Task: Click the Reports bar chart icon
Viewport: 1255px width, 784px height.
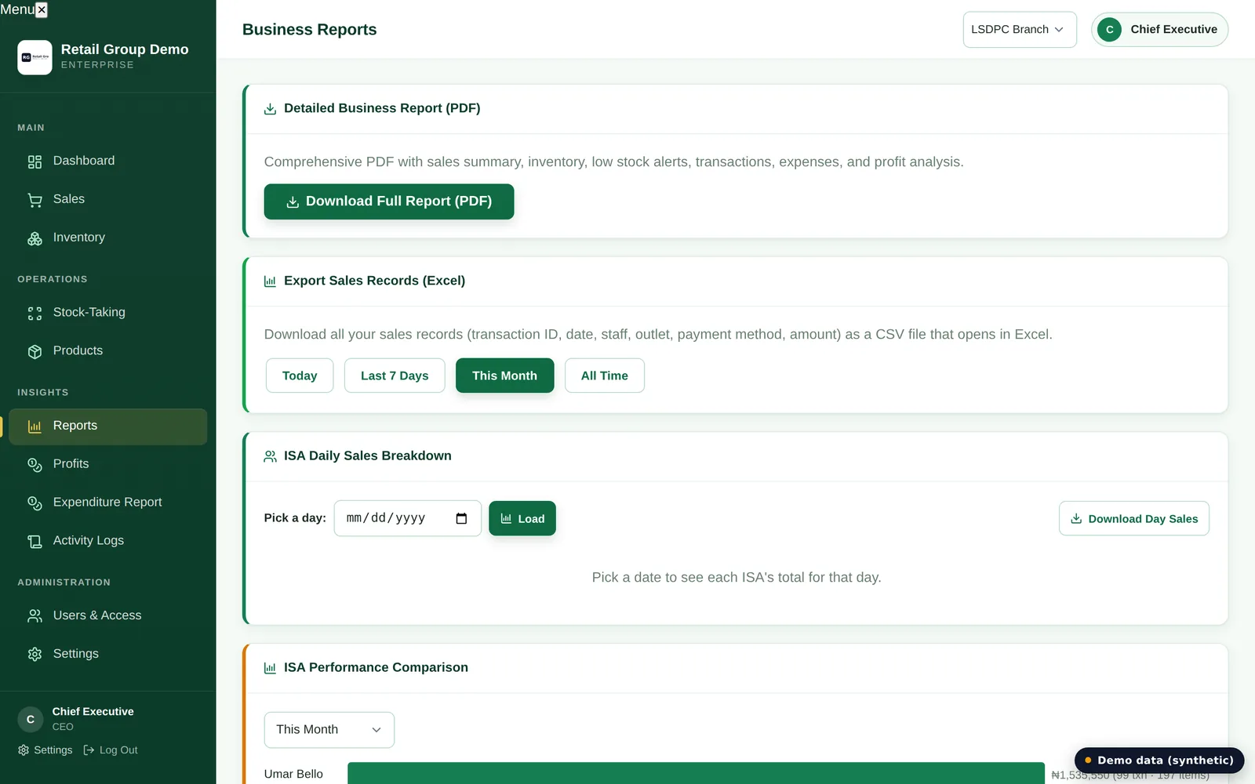Action: click(x=35, y=426)
